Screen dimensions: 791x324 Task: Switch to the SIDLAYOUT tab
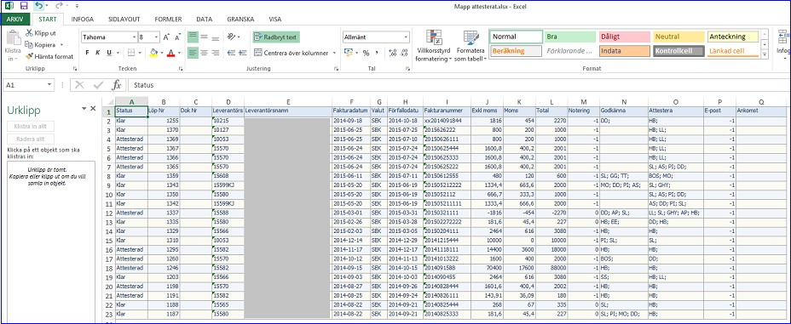124,19
